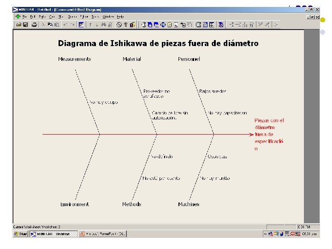Restore the inner graph window
The height and width of the screenshot is (249, 332).
tap(313, 17)
